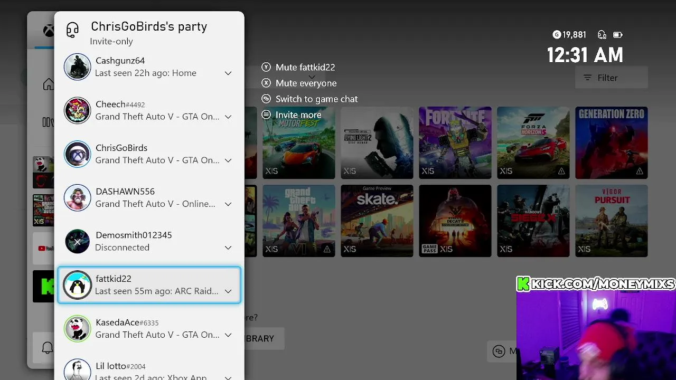Open YouTube app icon in sidebar
Screen dimensions: 676x380
point(44,248)
